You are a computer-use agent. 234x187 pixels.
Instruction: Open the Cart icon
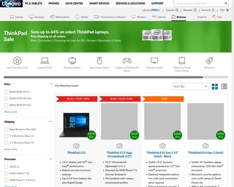[228, 10]
